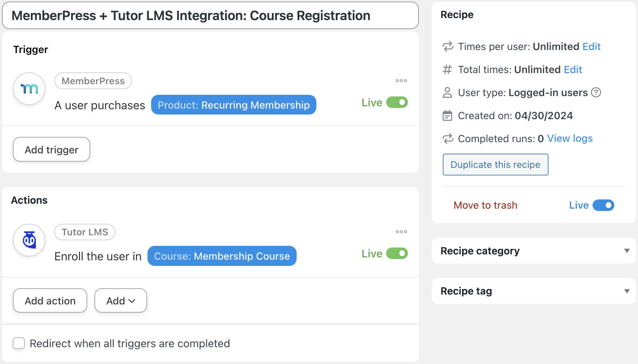
Task: Click the Times per user loop icon
Action: pyautogui.click(x=448, y=46)
